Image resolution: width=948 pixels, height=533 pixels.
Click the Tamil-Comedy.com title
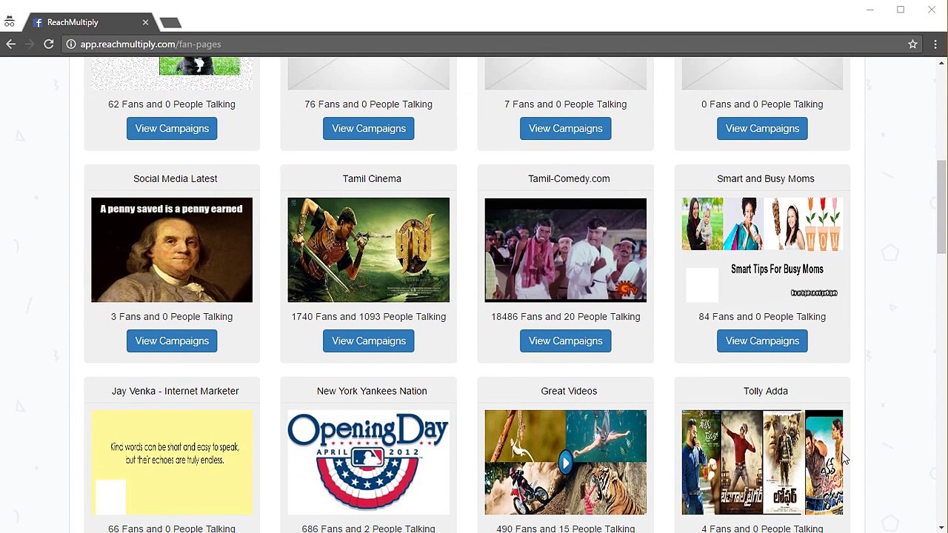(x=569, y=178)
